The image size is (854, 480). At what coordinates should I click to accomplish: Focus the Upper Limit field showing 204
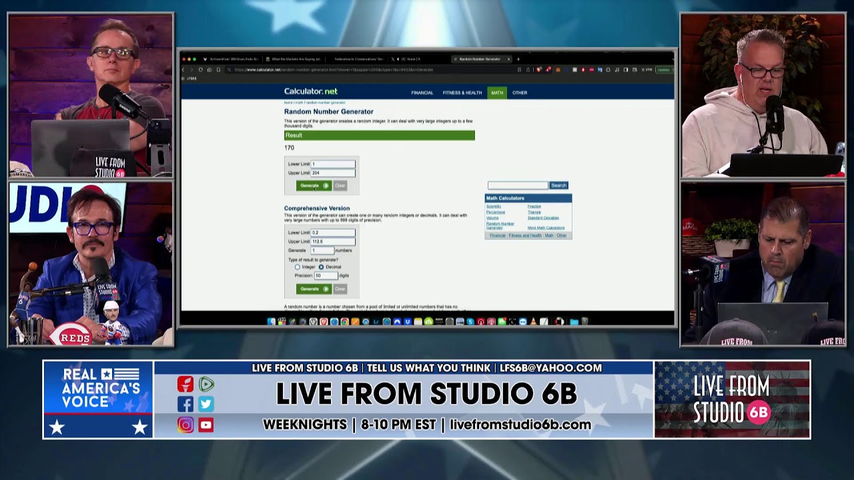(x=333, y=173)
